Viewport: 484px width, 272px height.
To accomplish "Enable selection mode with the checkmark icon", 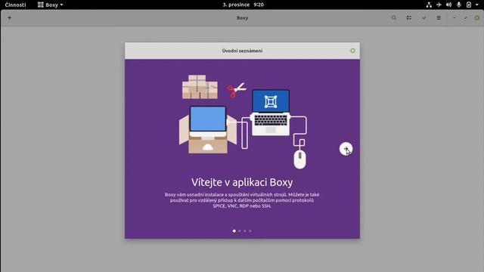I will pos(423,18).
